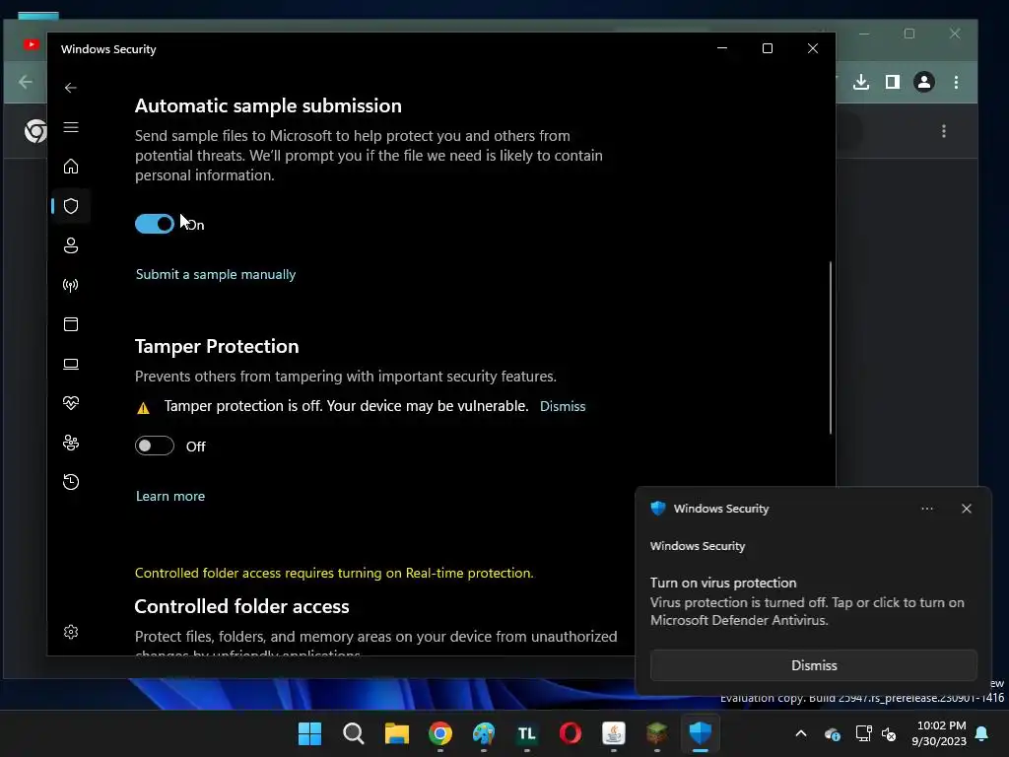Image resolution: width=1009 pixels, height=757 pixels.
Task: Close the Windows Security notification toast
Action: (966, 509)
